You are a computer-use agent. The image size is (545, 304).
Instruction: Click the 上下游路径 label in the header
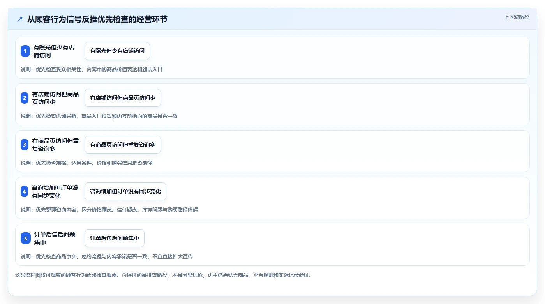[x=516, y=17]
